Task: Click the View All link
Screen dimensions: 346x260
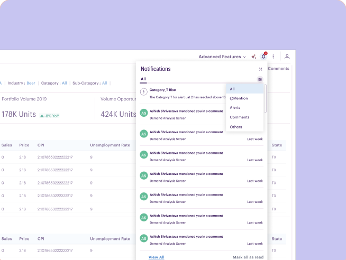Action: coord(156,257)
